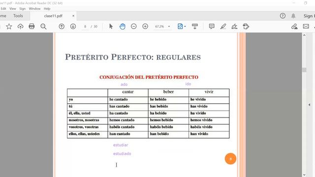Viewport: 315px width, 177px height.
Task: Switch to the Home tab
Action: (x=3, y=16)
